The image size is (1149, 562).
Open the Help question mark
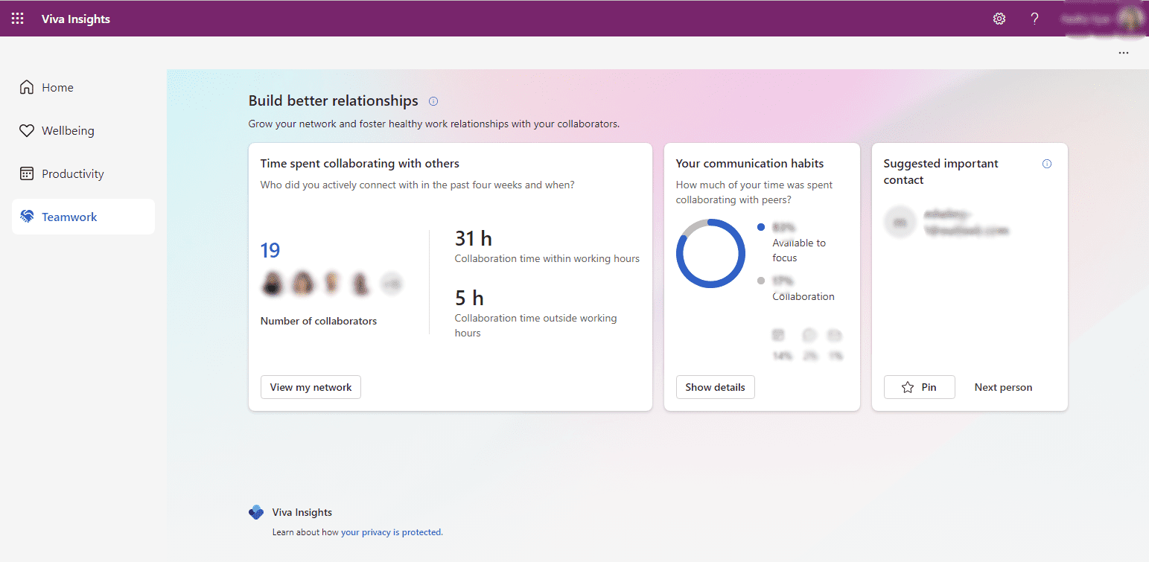(1034, 19)
